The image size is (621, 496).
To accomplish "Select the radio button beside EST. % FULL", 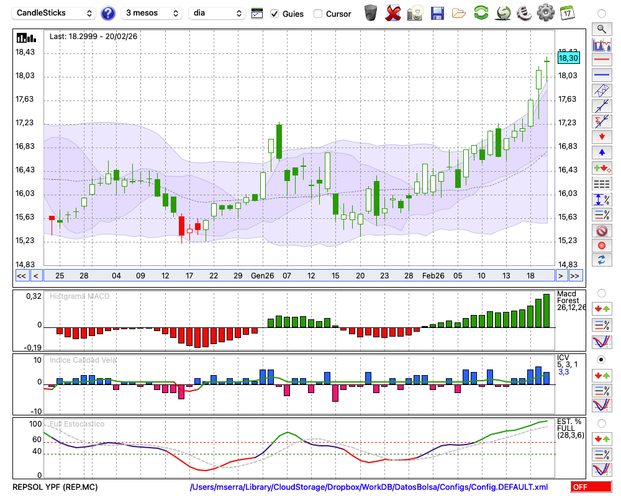I will tap(601, 423).
